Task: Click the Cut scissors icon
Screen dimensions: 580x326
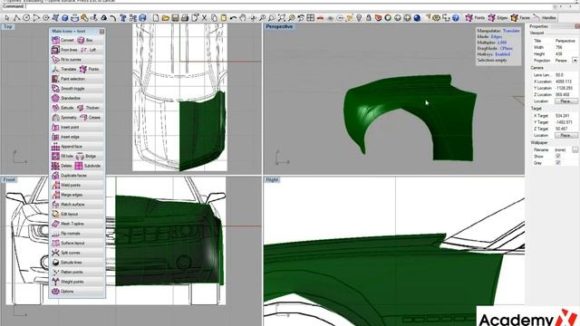Action: (x=204, y=18)
